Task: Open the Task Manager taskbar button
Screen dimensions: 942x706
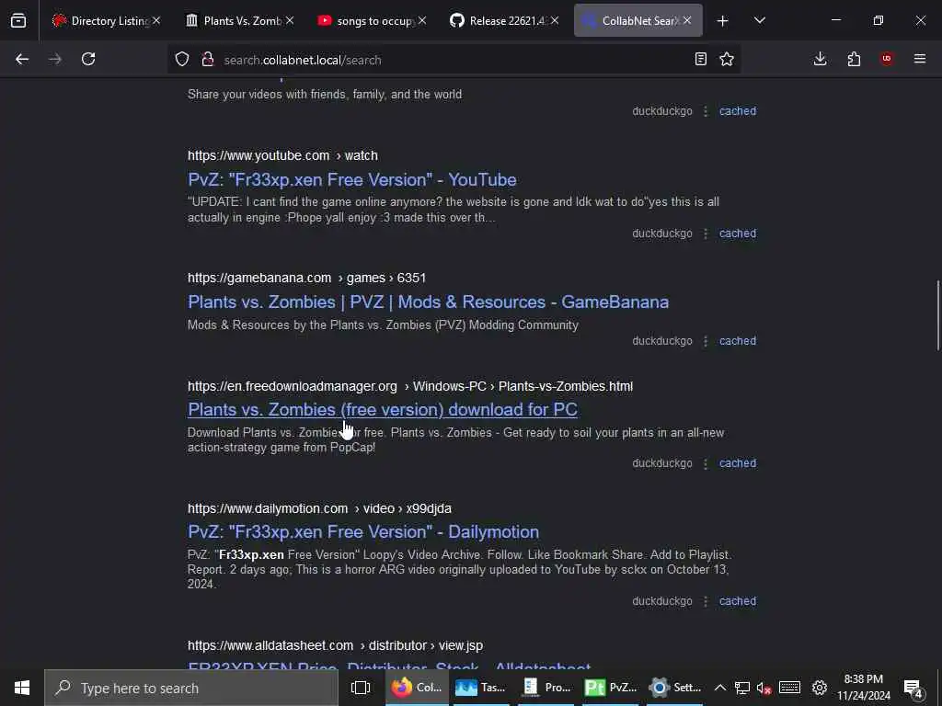Action: click(480, 688)
